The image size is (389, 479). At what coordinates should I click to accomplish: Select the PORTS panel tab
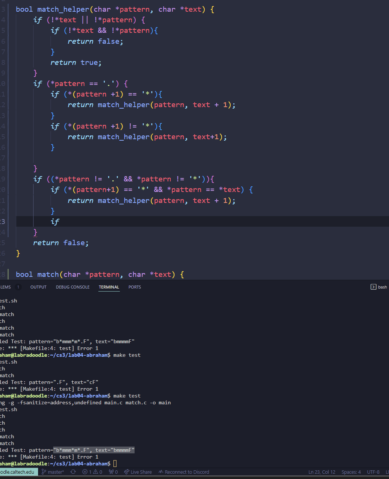tap(135, 287)
